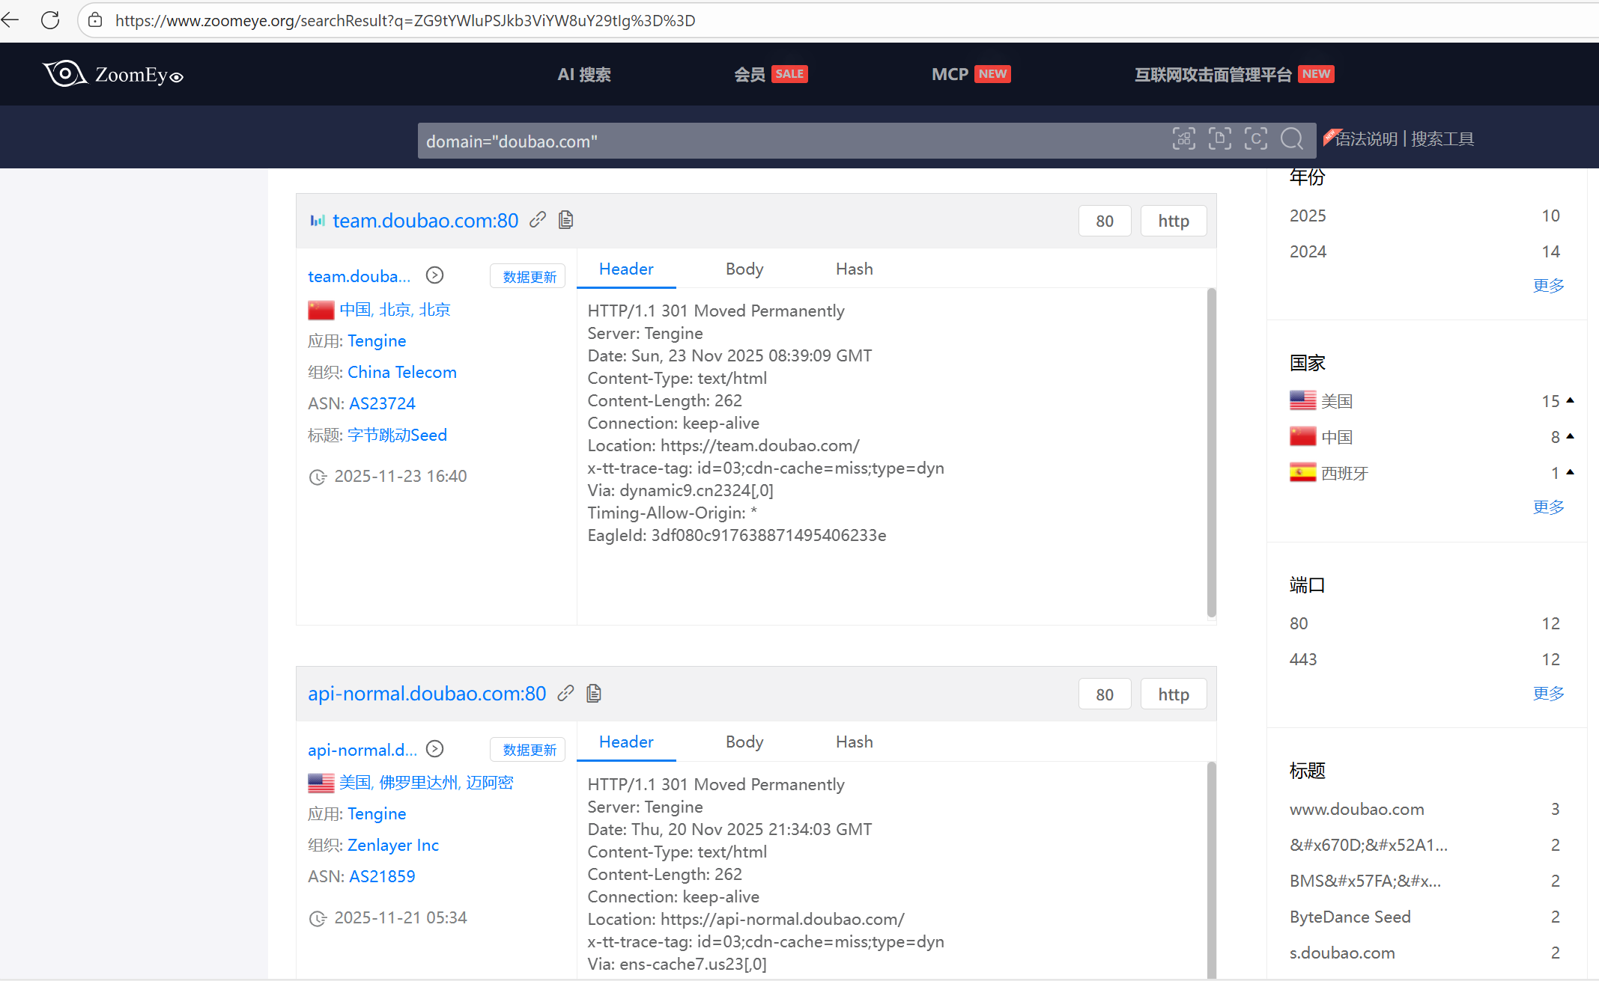
Task: Click bar chart icon before team.doubao.com
Action: [x=317, y=221]
